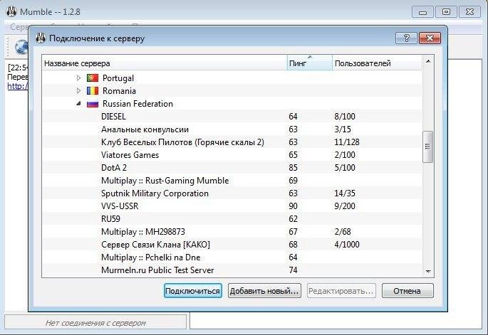Sort by the Пинг column header
488x335 pixels.
[309, 63]
